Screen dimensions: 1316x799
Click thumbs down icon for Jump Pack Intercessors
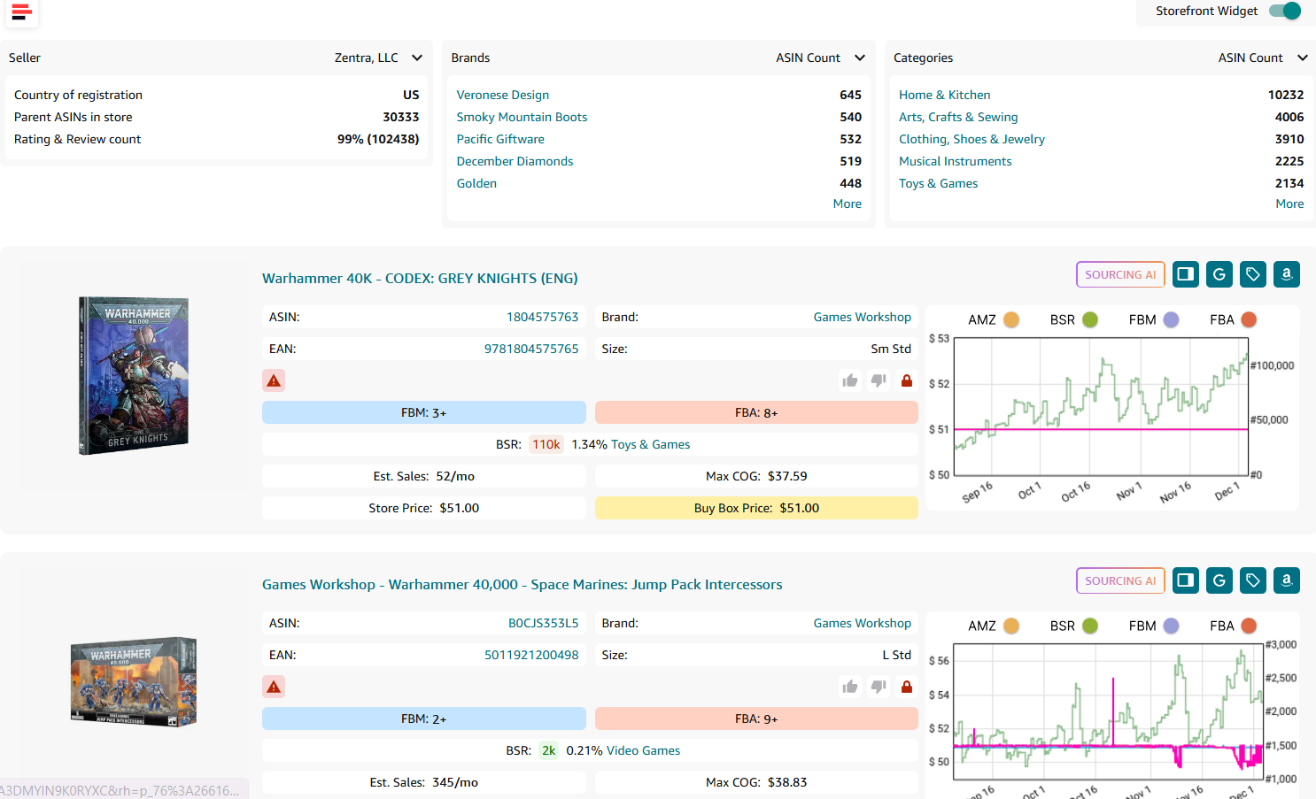coord(879,687)
